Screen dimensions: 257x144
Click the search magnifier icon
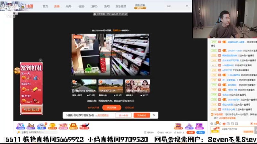coord(187,6)
